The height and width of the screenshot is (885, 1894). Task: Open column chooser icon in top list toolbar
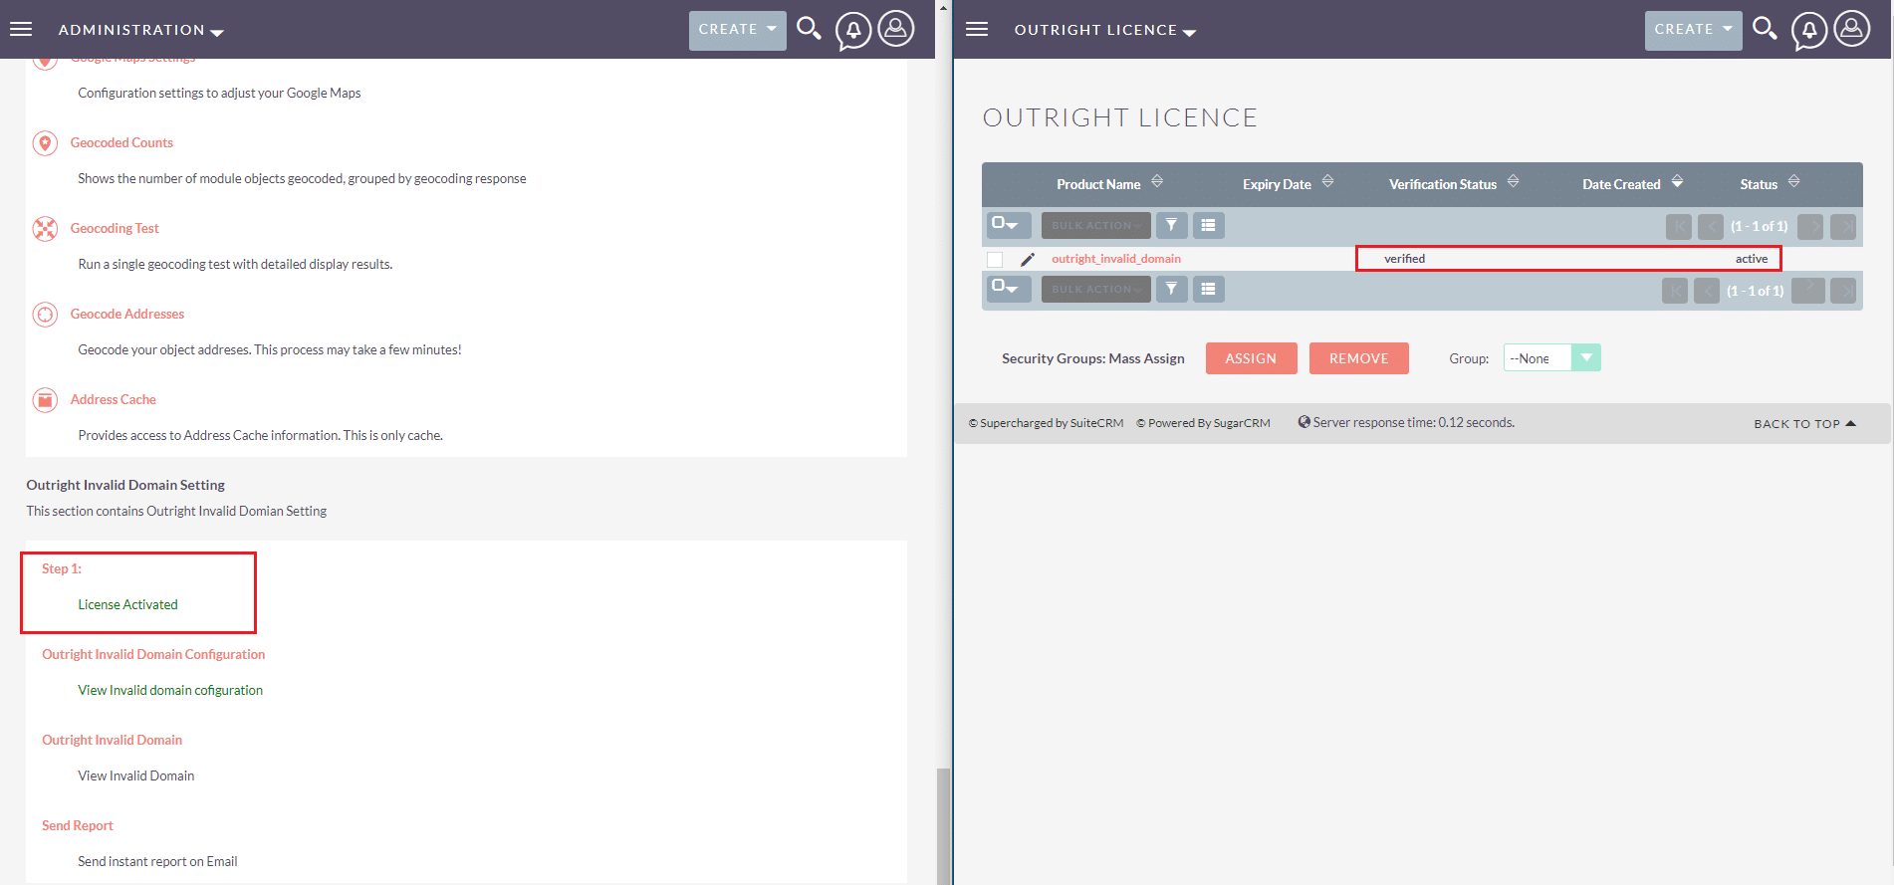coord(1208,225)
